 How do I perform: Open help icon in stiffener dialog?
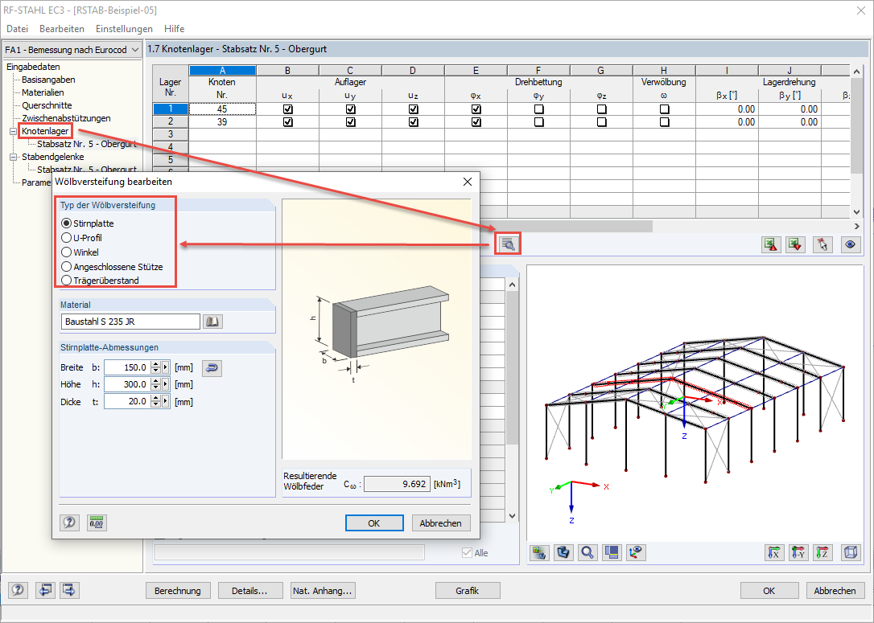pos(69,523)
